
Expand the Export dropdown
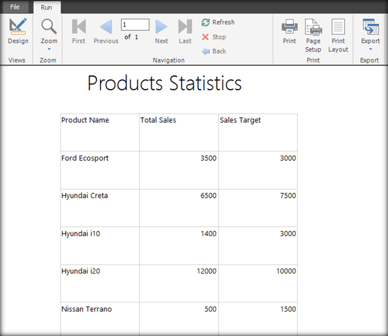370,35
